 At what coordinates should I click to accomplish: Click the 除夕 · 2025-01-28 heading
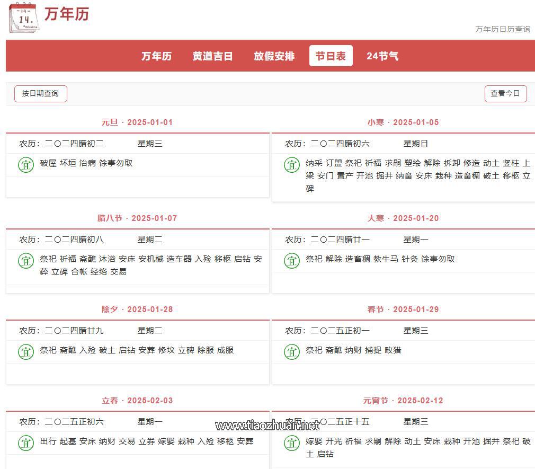click(137, 309)
